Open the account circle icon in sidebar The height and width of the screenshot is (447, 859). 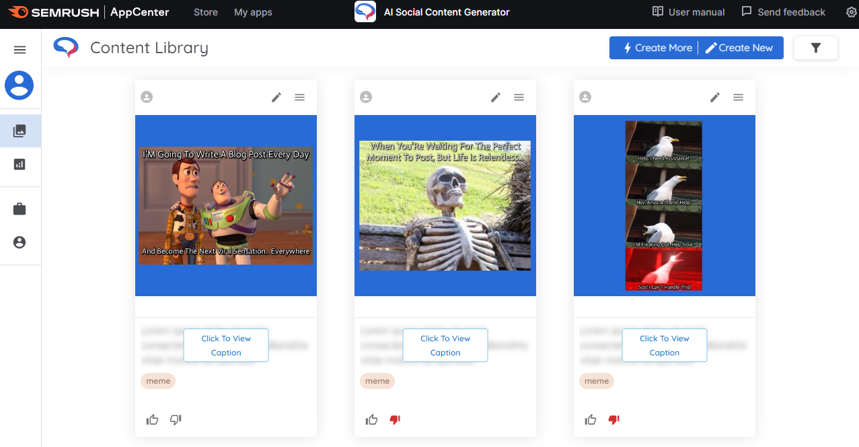(x=20, y=242)
